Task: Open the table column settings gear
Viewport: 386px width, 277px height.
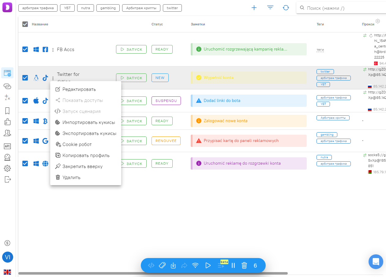Action: 378,21
